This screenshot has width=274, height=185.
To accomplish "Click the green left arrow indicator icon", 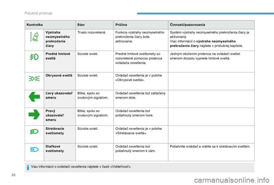I will pyautogui.click(x=34, y=97).
